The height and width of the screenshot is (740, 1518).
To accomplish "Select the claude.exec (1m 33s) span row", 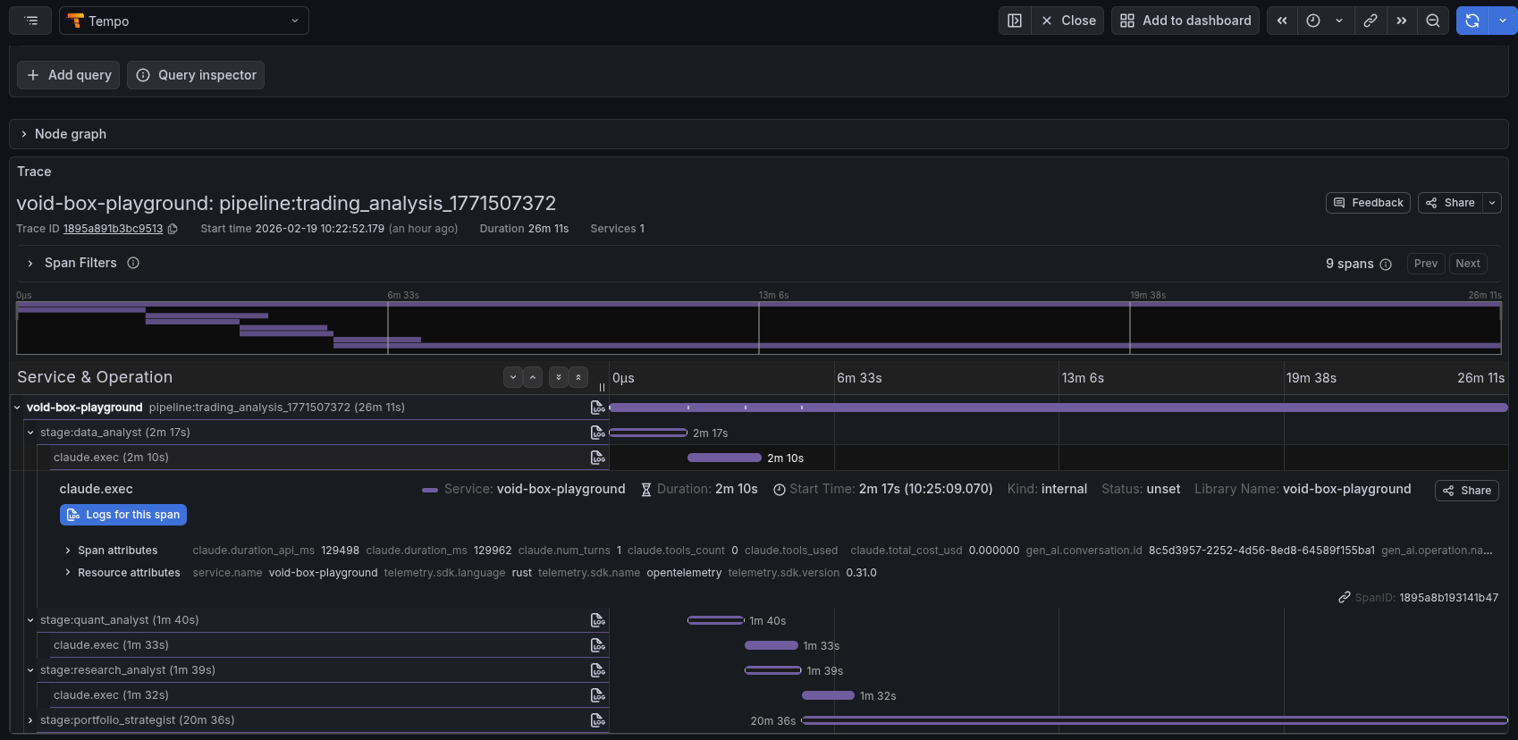I will pos(111,645).
